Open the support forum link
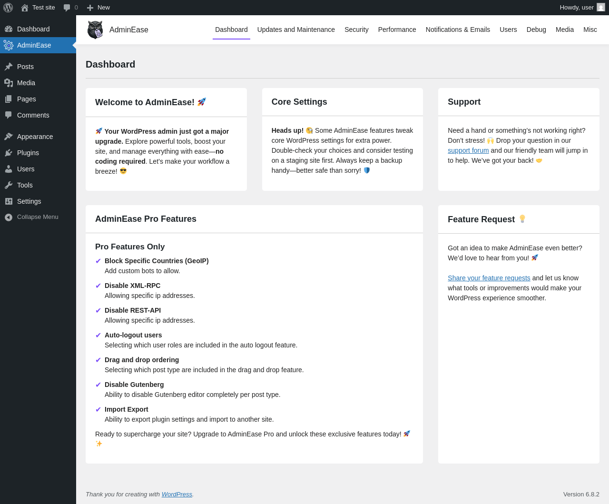 [x=468, y=150]
